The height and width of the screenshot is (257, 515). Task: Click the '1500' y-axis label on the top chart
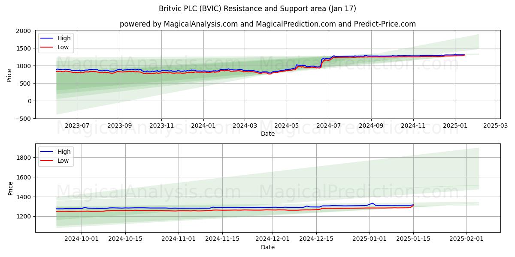[x=24, y=48]
